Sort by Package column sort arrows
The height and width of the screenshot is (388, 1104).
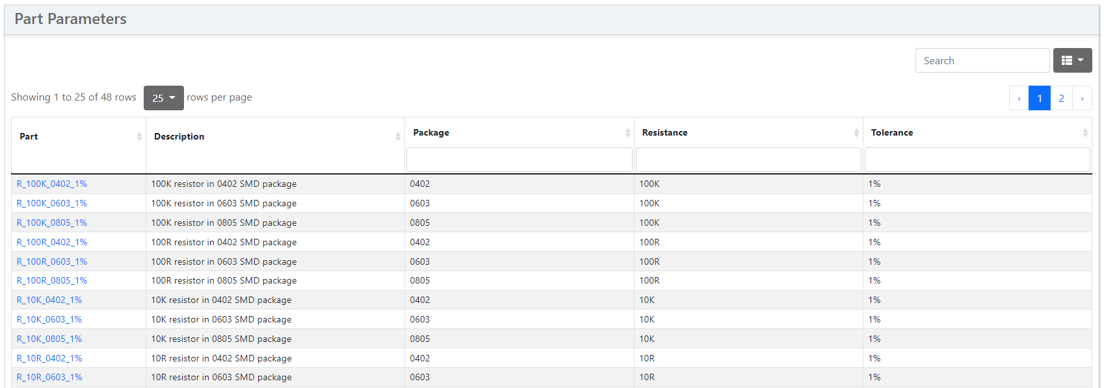(x=627, y=132)
